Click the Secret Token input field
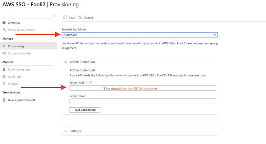 [143, 101]
